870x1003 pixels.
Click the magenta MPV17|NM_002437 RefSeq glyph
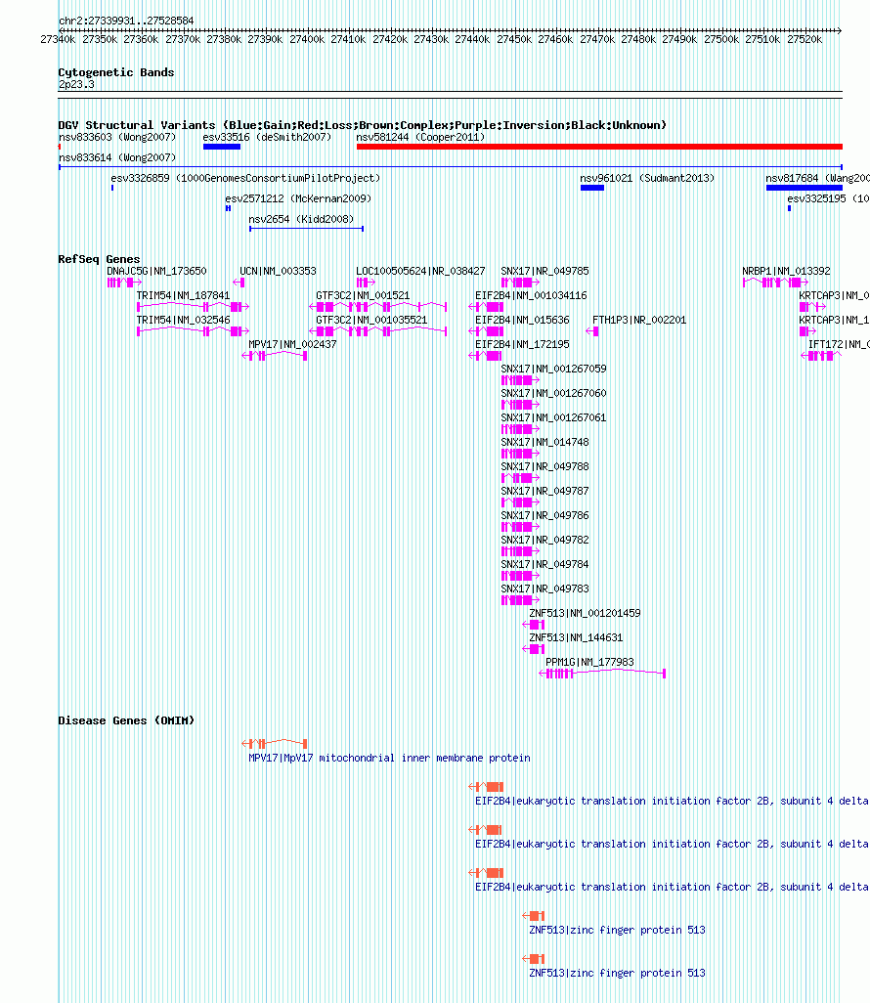click(275, 356)
